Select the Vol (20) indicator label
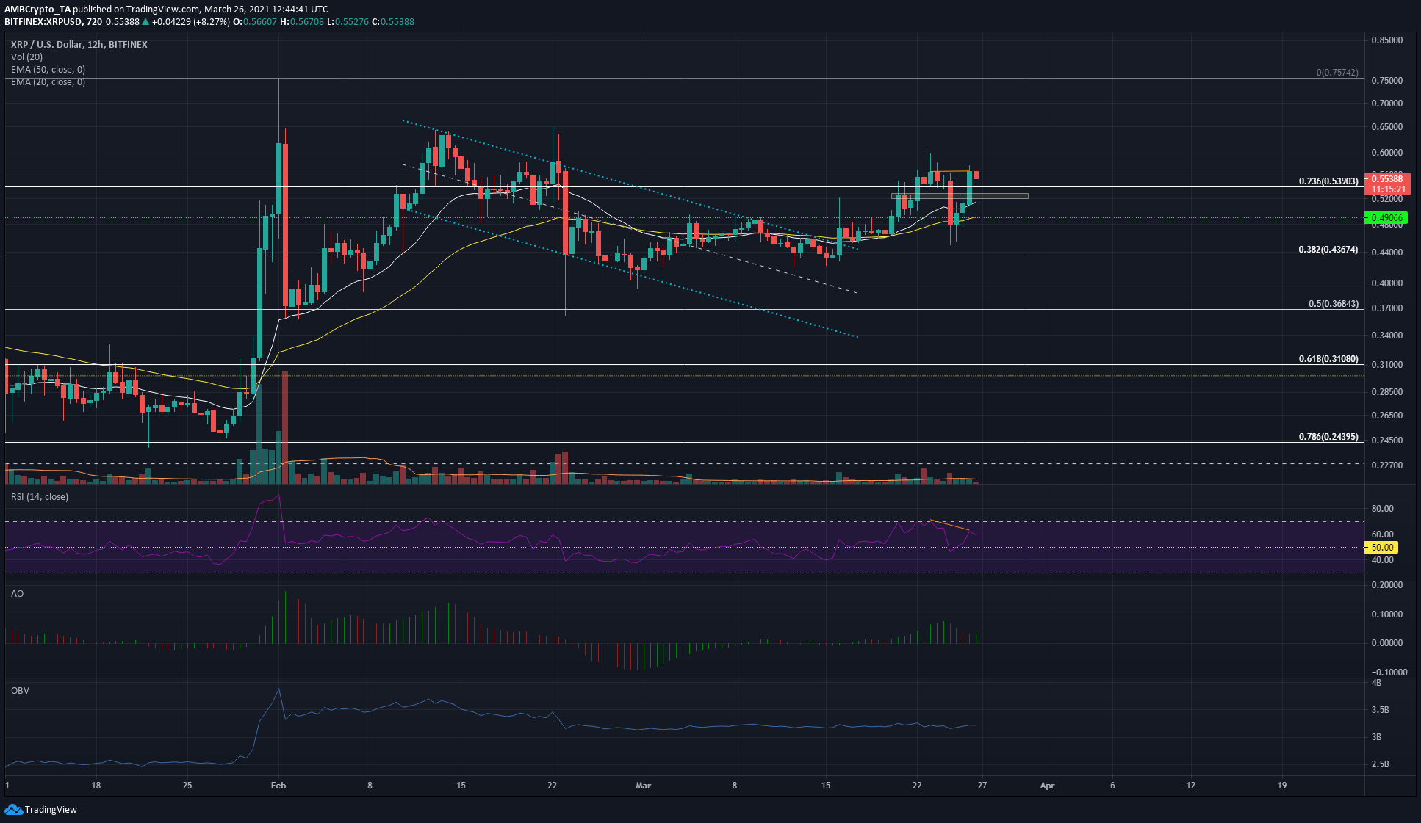The width and height of the screenshot is (1421, 823). pos(26,57)
